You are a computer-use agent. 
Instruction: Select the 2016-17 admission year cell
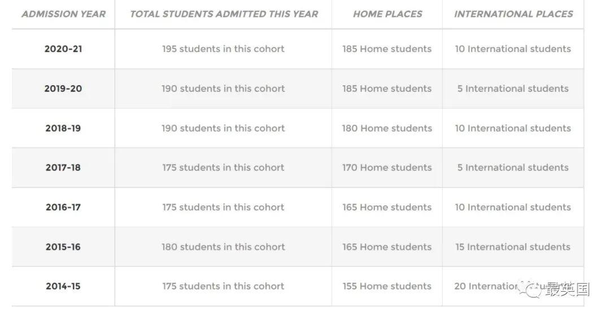63,207
